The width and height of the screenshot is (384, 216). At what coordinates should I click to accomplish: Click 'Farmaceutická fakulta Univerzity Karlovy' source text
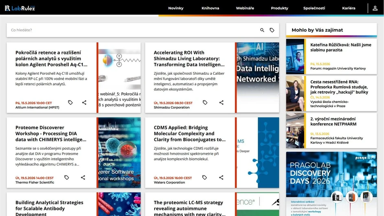tap(336, 140)
